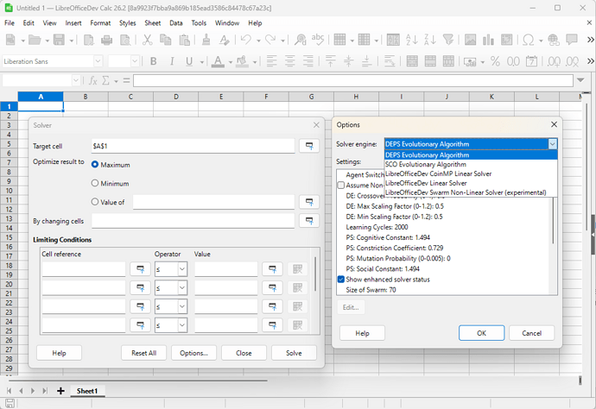Uncheck Show enhanced solver status
The height and width of the screenshot is (409, 596).
click(341, 279)
